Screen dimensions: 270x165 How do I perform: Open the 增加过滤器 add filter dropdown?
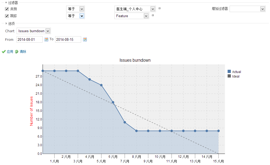coord(247,9)
